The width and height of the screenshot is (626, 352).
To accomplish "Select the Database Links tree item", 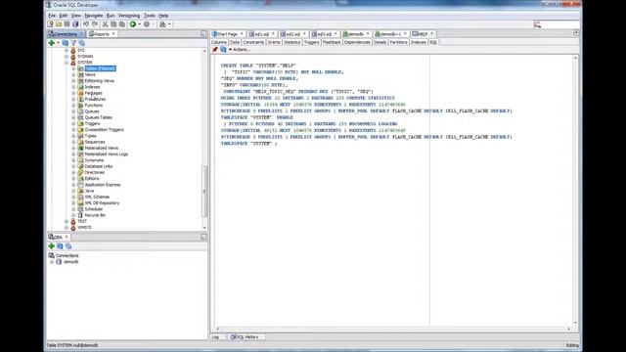I will (x=99, y=166).
